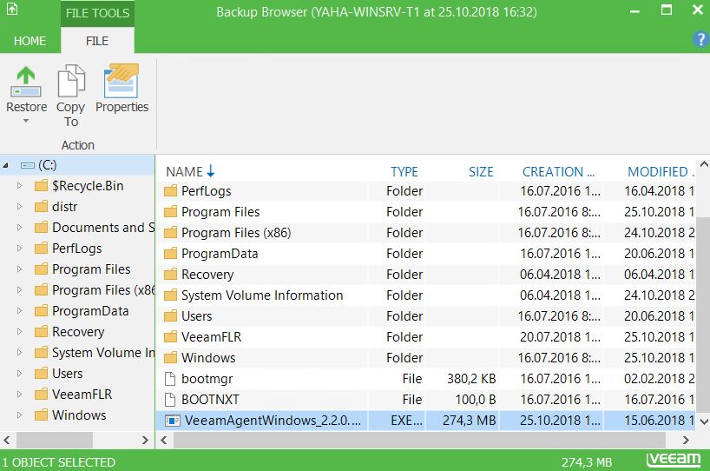Expand the Users tree node

[19, 373]
